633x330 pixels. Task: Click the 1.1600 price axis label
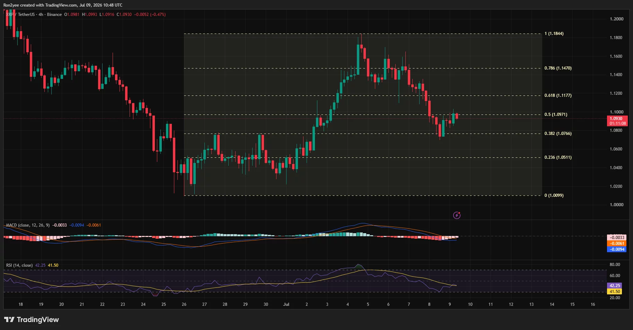617,56
